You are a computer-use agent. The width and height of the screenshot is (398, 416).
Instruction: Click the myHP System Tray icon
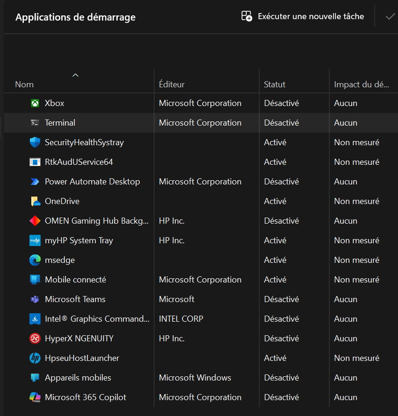pos(35,240)
